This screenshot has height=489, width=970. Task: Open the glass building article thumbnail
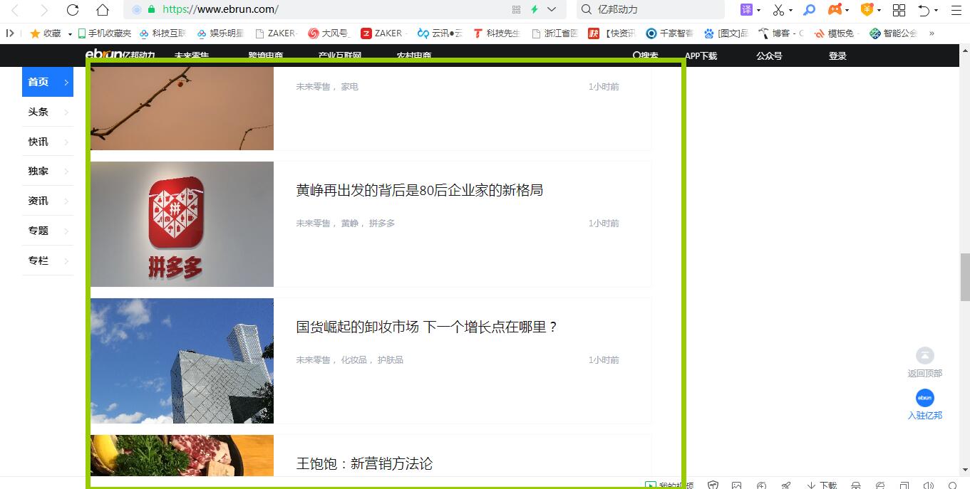click(x=182, y=361)
